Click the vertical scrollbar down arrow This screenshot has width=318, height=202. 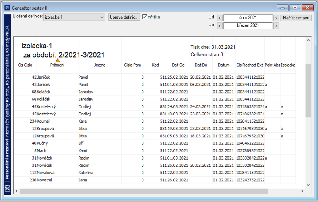(x=308, y=185)
